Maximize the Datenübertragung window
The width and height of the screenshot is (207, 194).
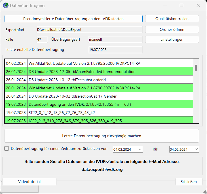coord(181,5)
